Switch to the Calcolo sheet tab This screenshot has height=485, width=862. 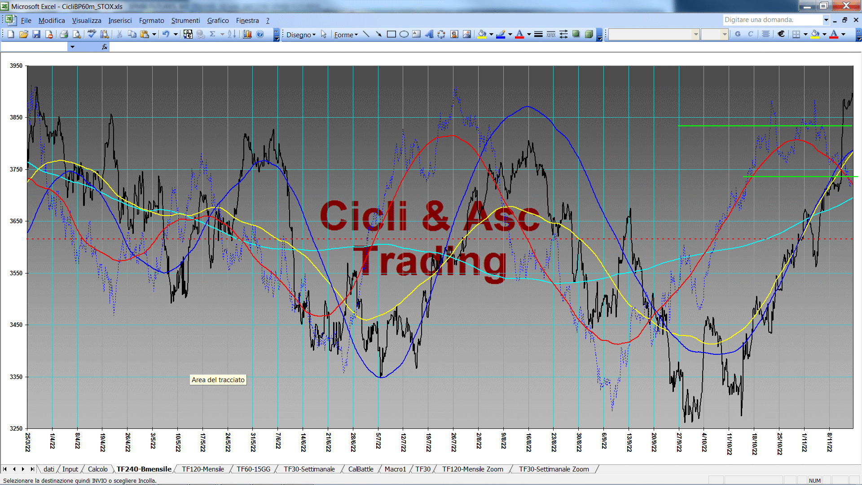click(x=97, y=469)
